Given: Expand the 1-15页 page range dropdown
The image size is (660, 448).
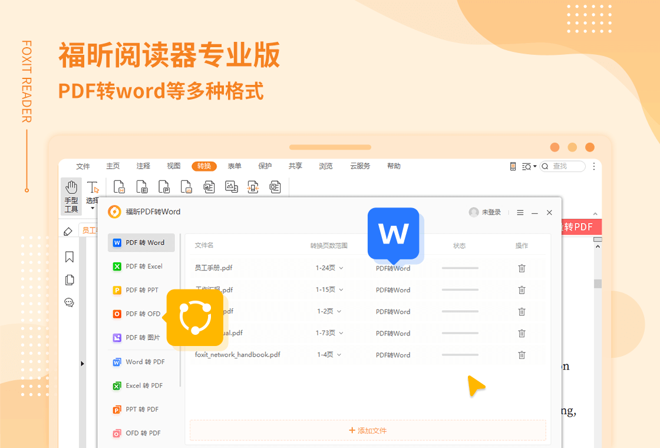Looking at the screenshot, I should 341,289.
